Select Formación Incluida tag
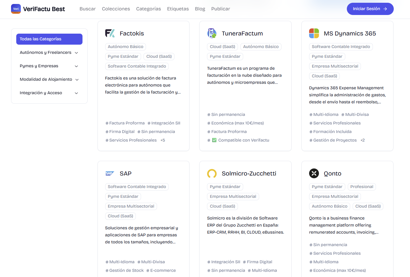The image size is (410, 277). click(x=331, y=132)
